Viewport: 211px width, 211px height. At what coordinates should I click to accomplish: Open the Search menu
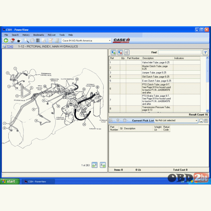coord(15,35)
